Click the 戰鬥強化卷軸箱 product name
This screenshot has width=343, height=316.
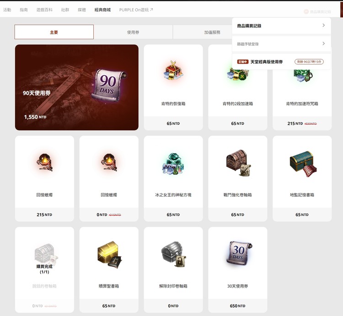point(237,195)
